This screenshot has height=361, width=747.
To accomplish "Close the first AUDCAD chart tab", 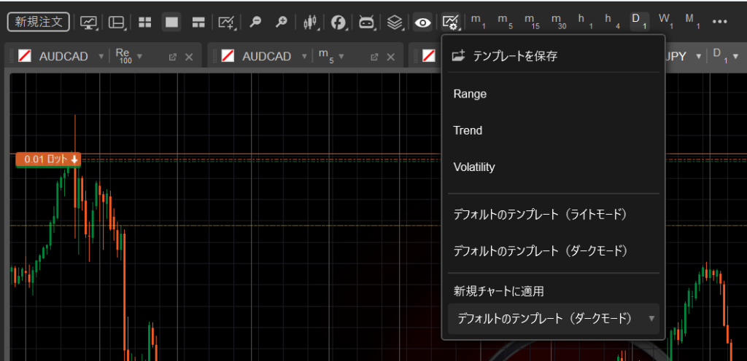I will pos(189,57).
